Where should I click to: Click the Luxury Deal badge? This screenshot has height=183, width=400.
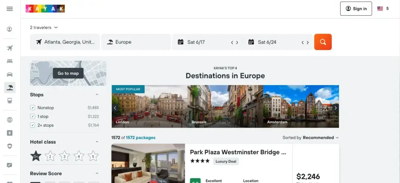(226, 161)
